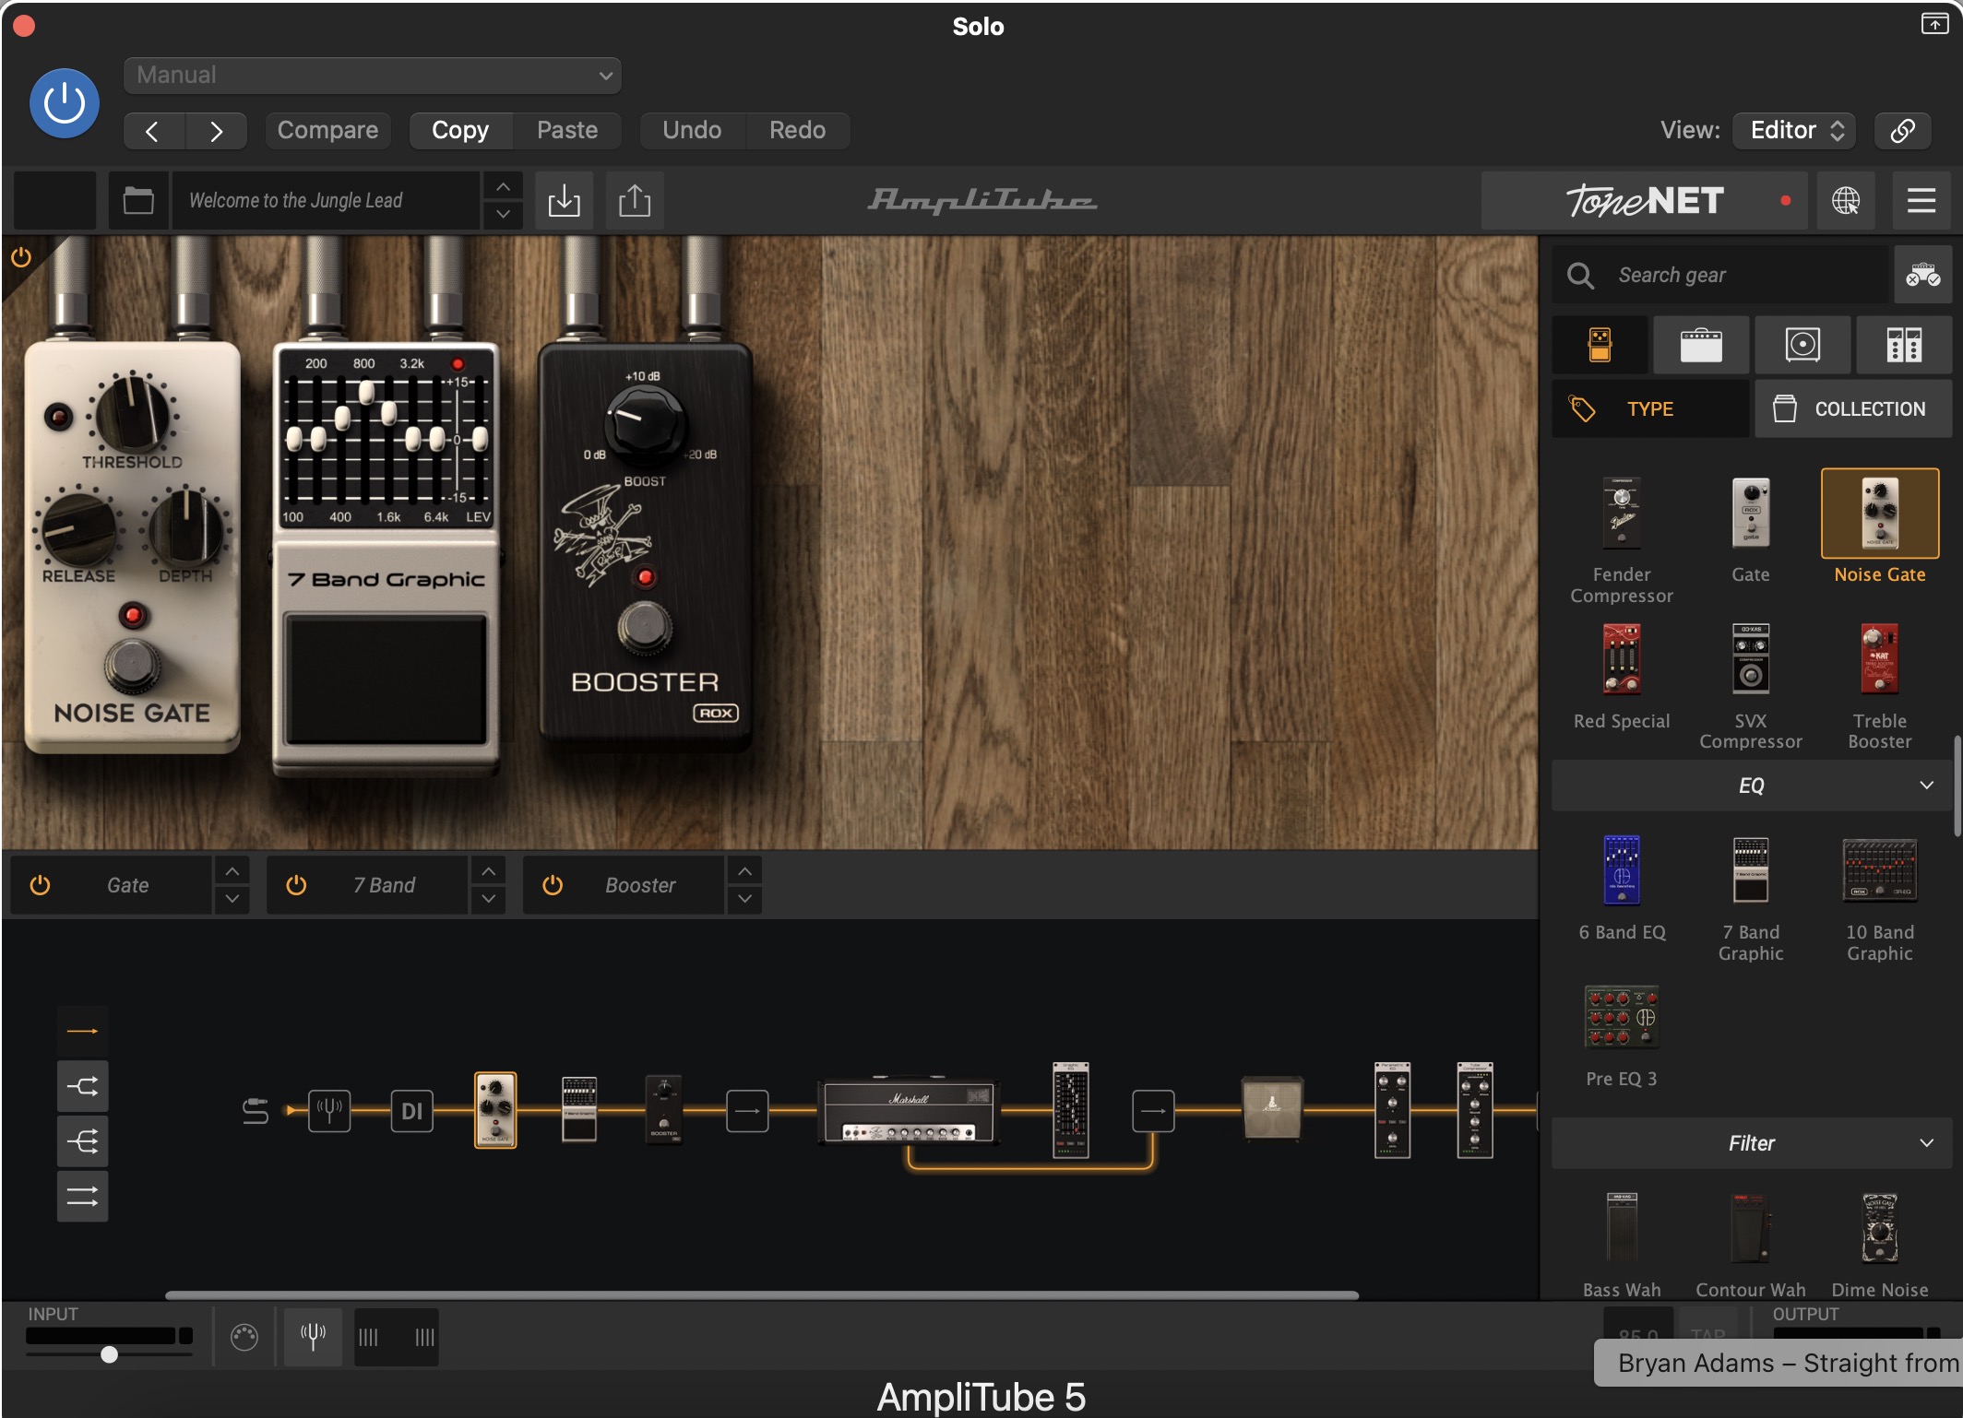Open the preset browser folder icon

coord(138,200)
